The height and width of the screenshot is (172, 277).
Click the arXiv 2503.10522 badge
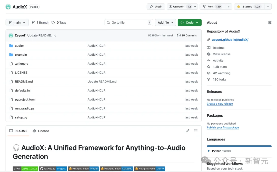[25, 169]
